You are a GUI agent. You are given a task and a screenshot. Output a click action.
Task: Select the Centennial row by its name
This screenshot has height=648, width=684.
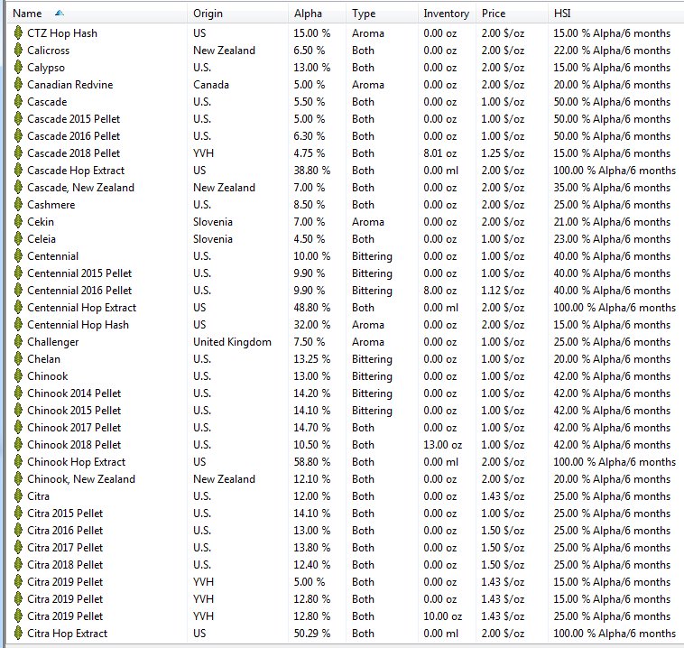tap(52, 256)
